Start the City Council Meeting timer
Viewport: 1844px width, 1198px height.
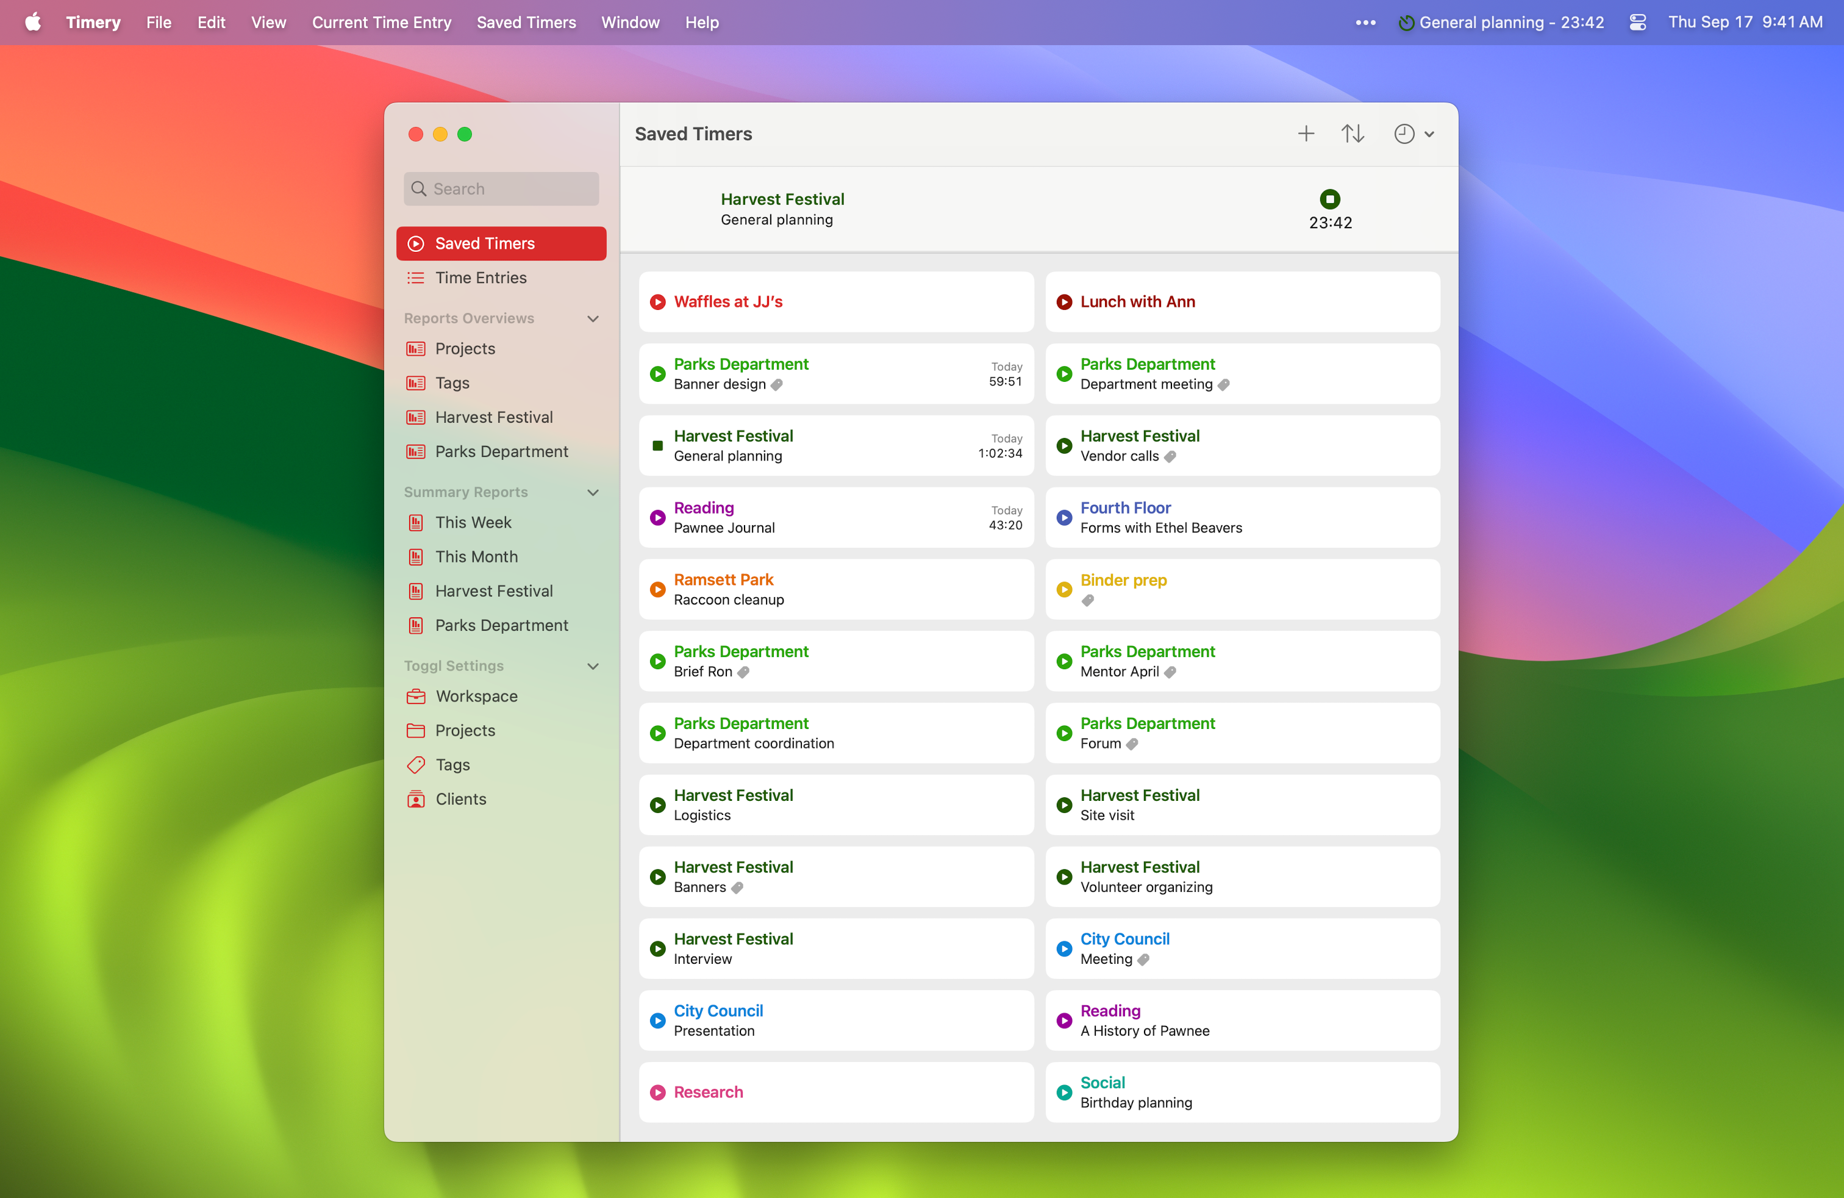[x=1065, y=949]
